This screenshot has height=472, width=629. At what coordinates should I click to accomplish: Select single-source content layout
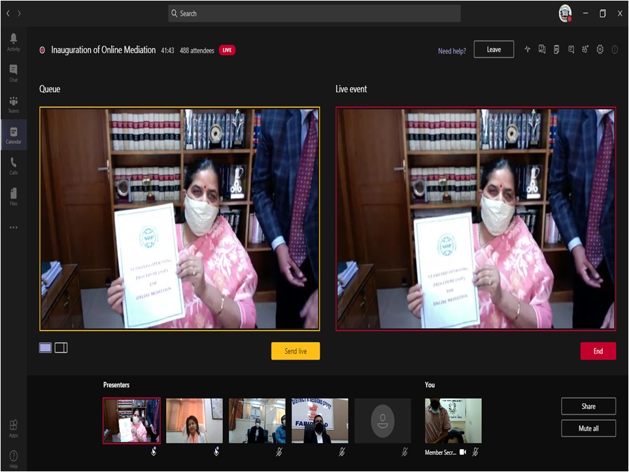[x=45, y=348]
